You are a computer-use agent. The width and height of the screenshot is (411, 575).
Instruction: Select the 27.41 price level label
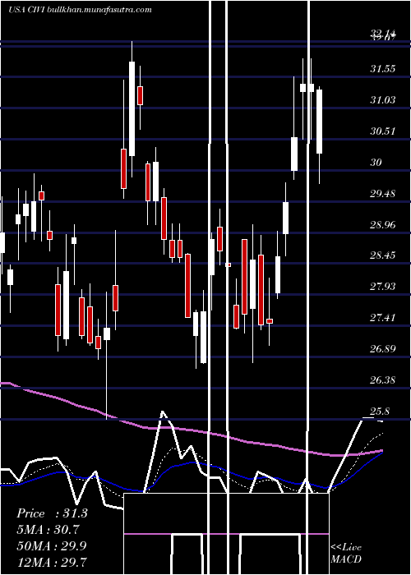[x=383, y=317]
